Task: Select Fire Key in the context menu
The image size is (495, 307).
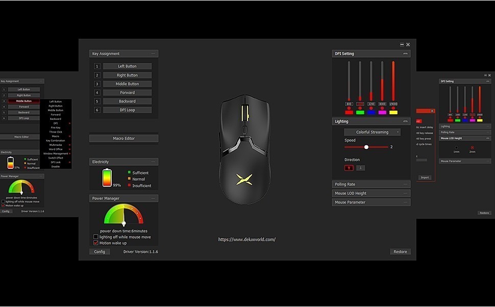Action: tap(55, 127)
